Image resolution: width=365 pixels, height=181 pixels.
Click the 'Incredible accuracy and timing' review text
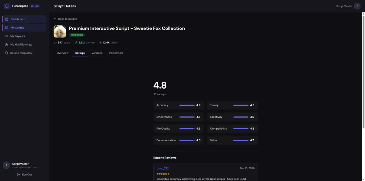click(201, 179)
